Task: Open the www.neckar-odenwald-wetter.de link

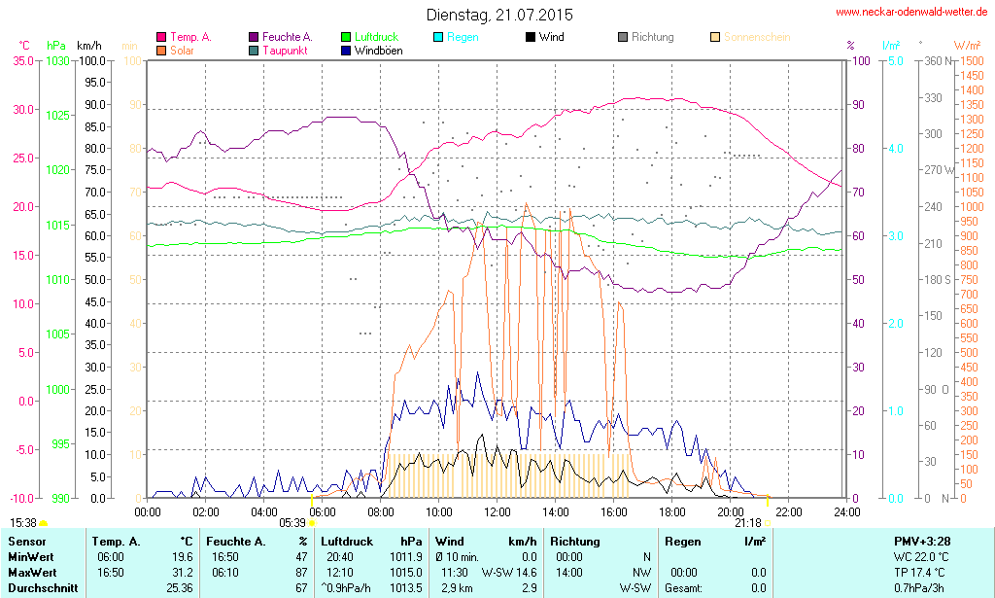Action: pyautogui.click(x=911, y=12)
